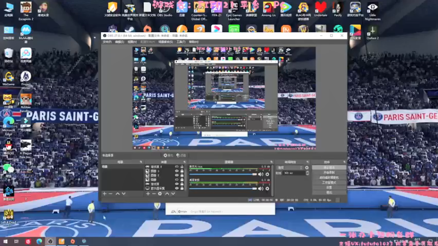
Task: Click 工作室模式 studio mode button
Action: click(x=329, y=183)
